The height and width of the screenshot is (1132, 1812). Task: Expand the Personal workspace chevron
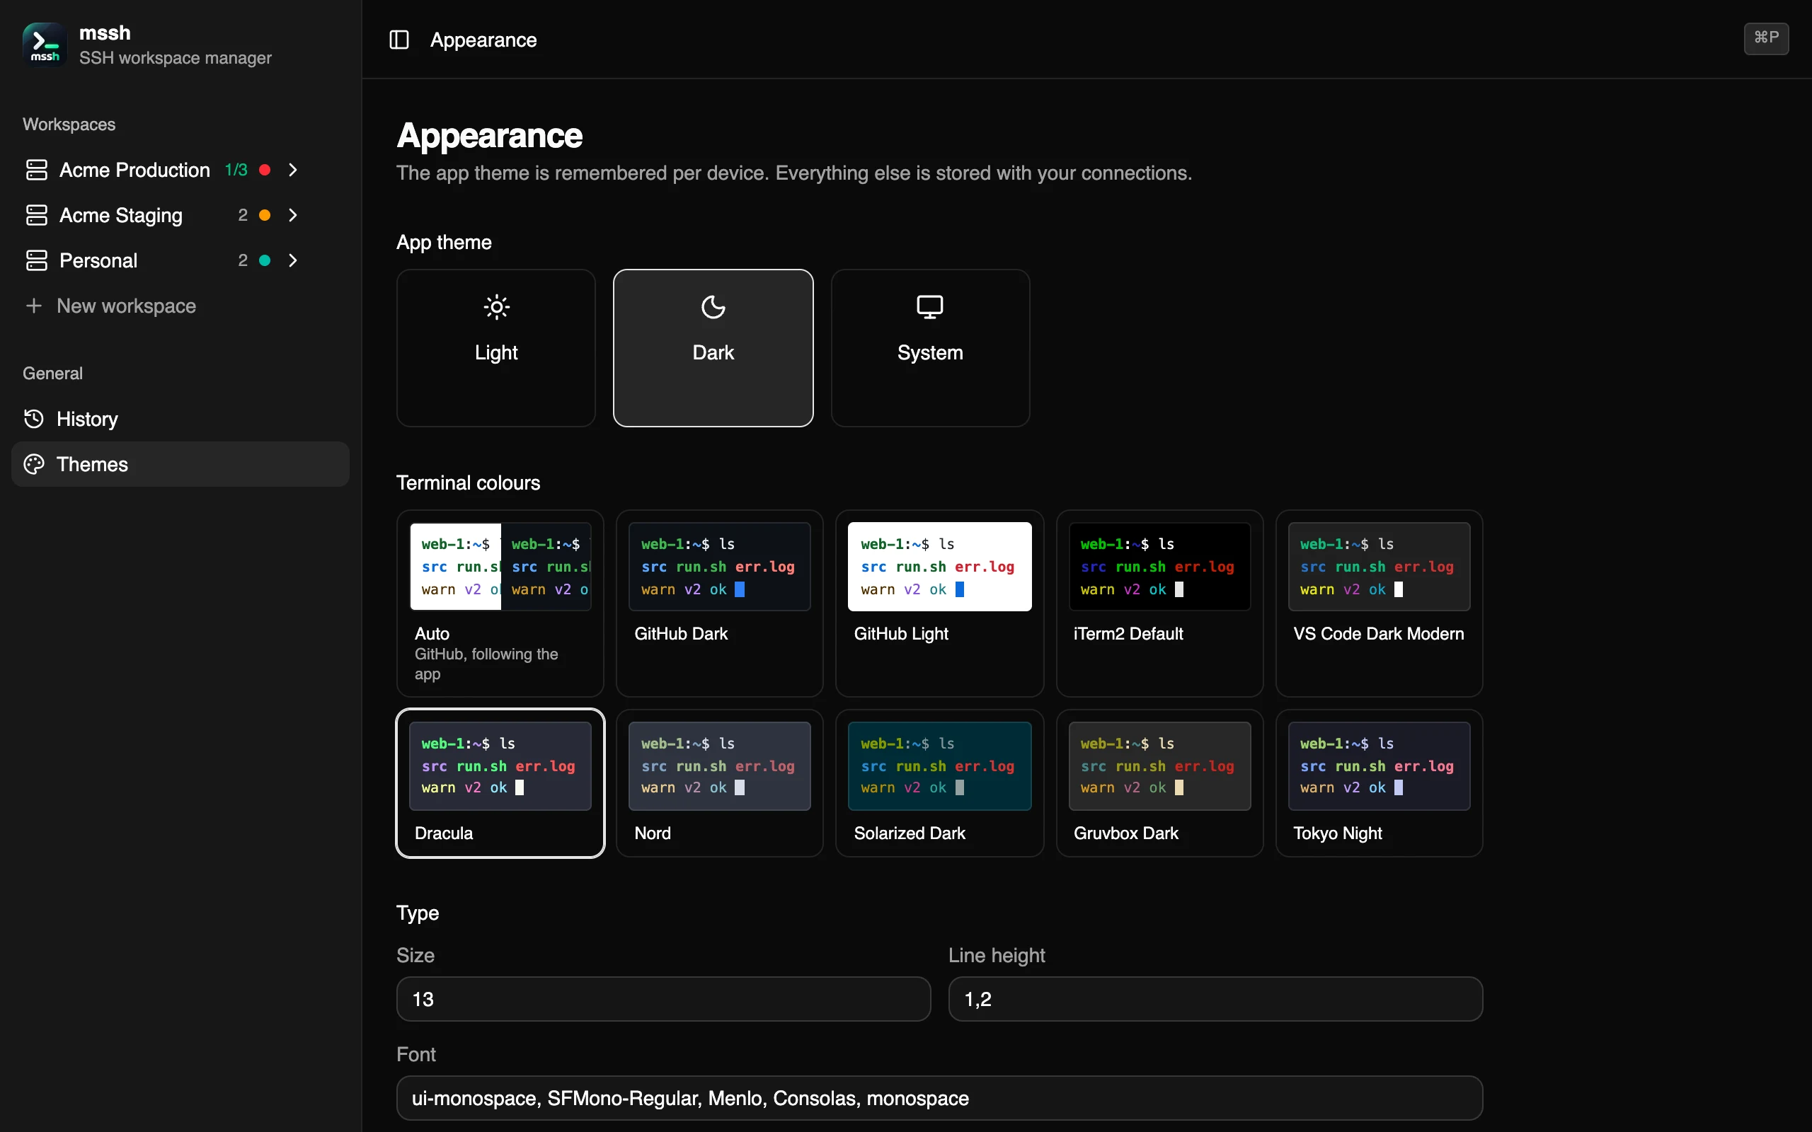(293, 260)
